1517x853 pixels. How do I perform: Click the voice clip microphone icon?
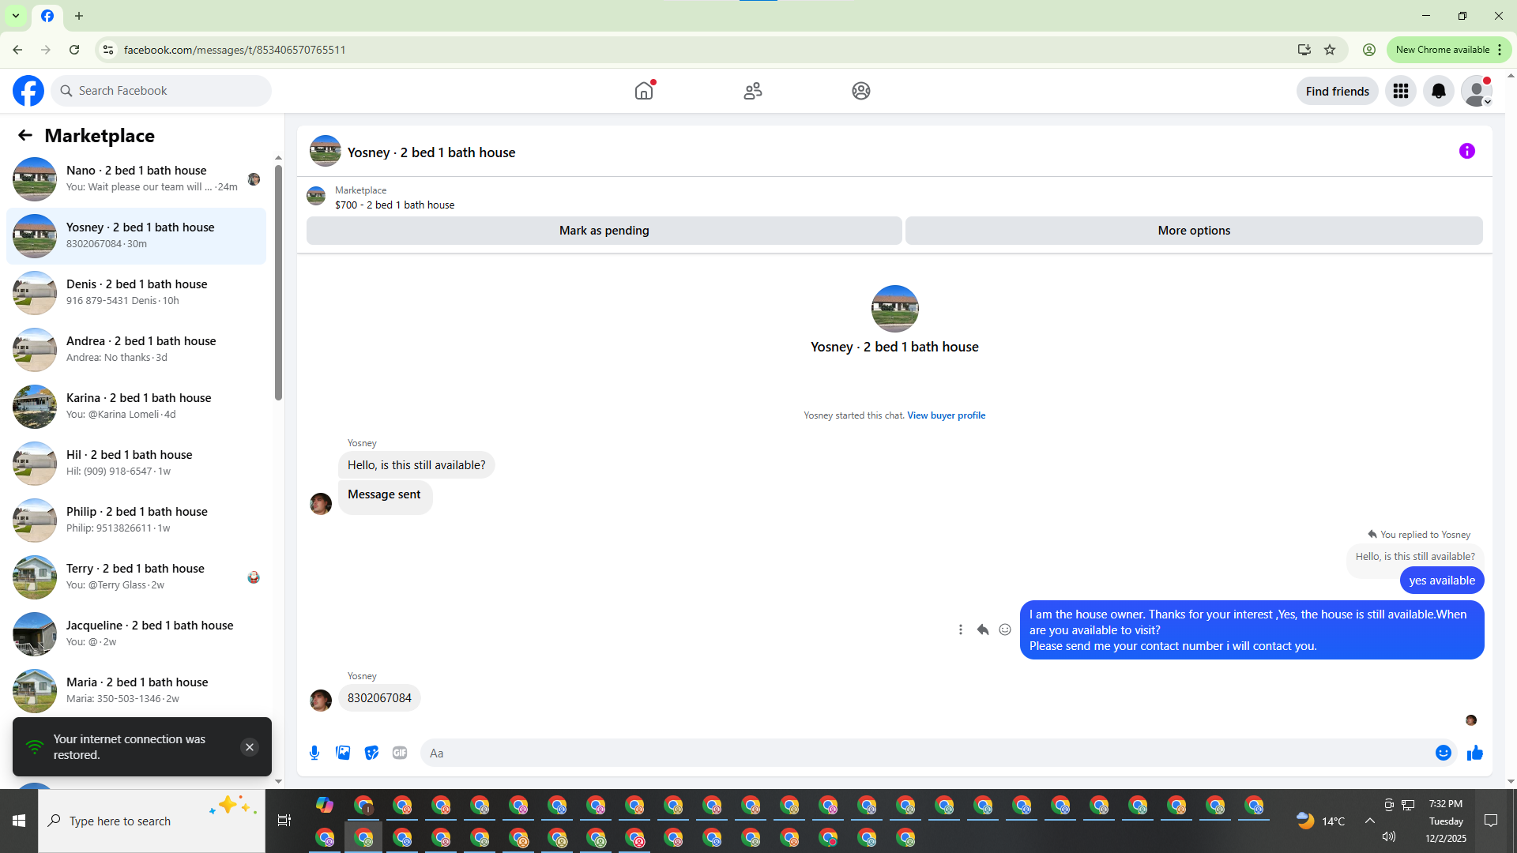click(314, 753)
